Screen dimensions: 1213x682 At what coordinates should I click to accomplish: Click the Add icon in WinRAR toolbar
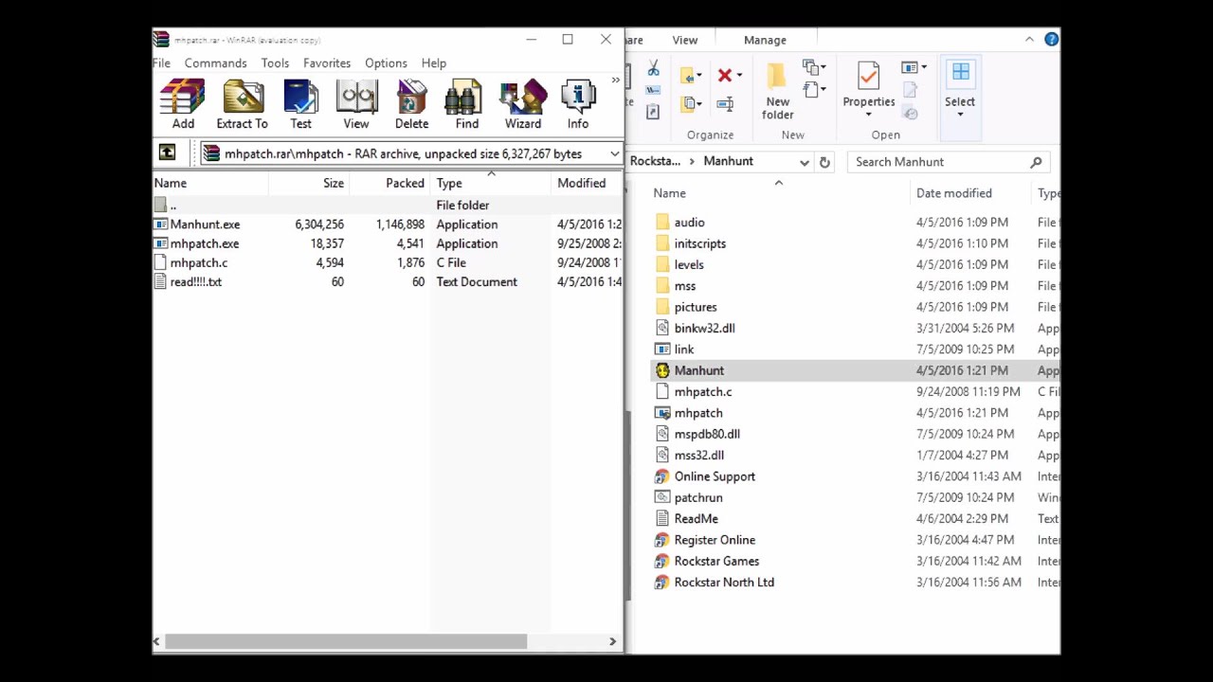[183, 104]
